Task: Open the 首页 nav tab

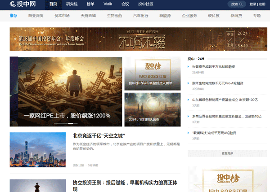Action: (53, 4)
